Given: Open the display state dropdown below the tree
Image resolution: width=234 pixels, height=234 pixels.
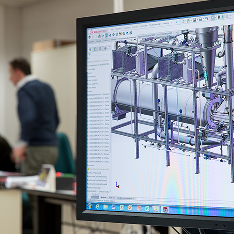Looking at the screenshot, I should tap(110, 191).
